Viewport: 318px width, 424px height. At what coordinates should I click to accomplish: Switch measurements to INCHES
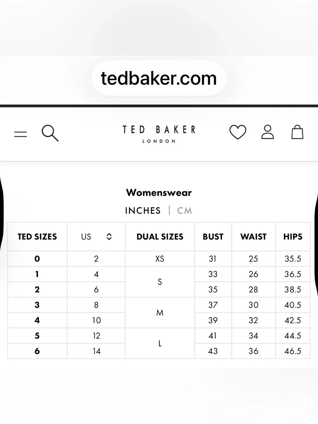click(143, 211)
